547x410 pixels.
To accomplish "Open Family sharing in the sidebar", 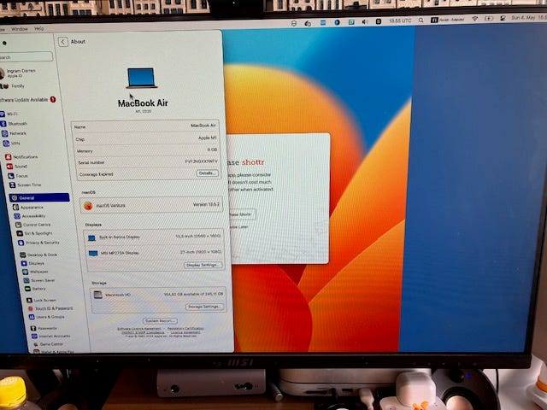I will point(13,85).
